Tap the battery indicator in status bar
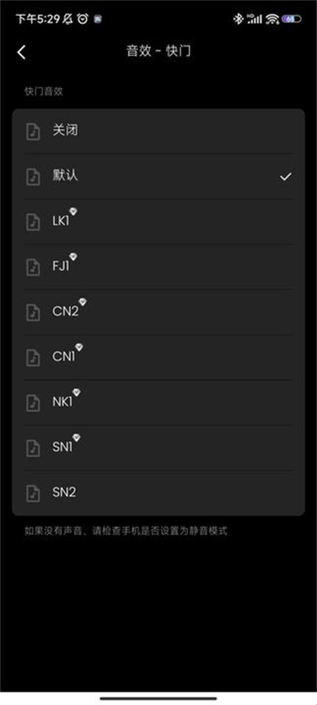The image size is (317, 705). (x=291, y=19)
